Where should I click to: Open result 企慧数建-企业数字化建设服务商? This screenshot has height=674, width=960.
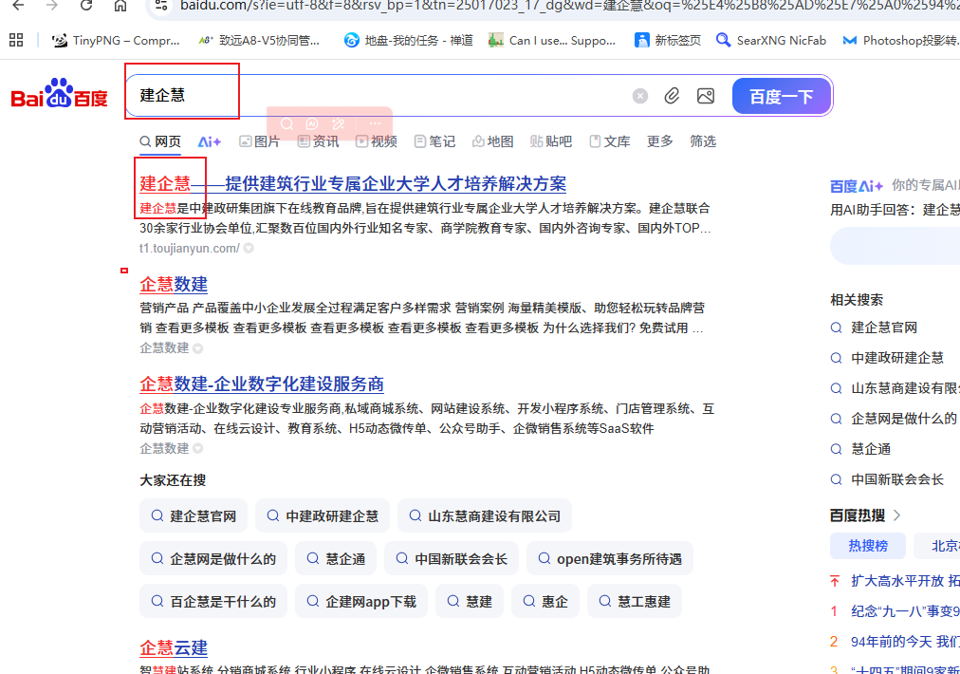pyautogui.click(x=262, y=384)
